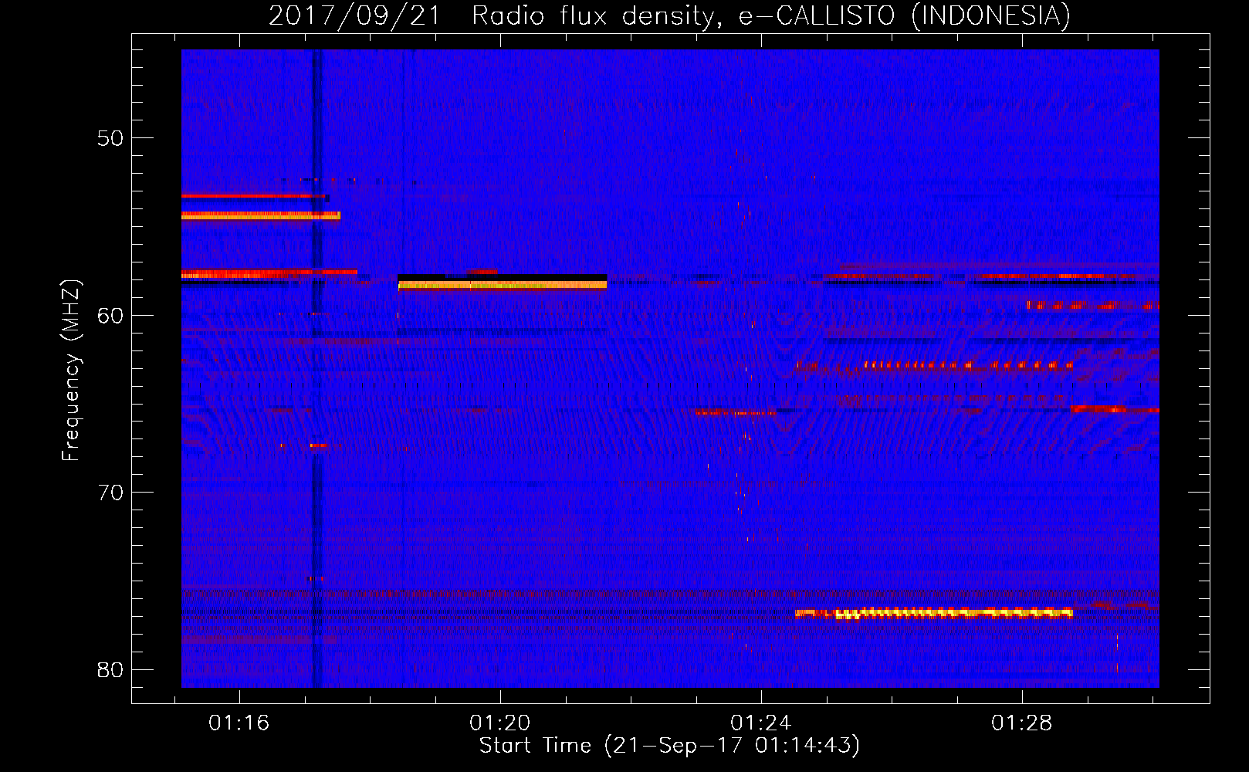Click the '01:24' time tick label

click(761, 723)
